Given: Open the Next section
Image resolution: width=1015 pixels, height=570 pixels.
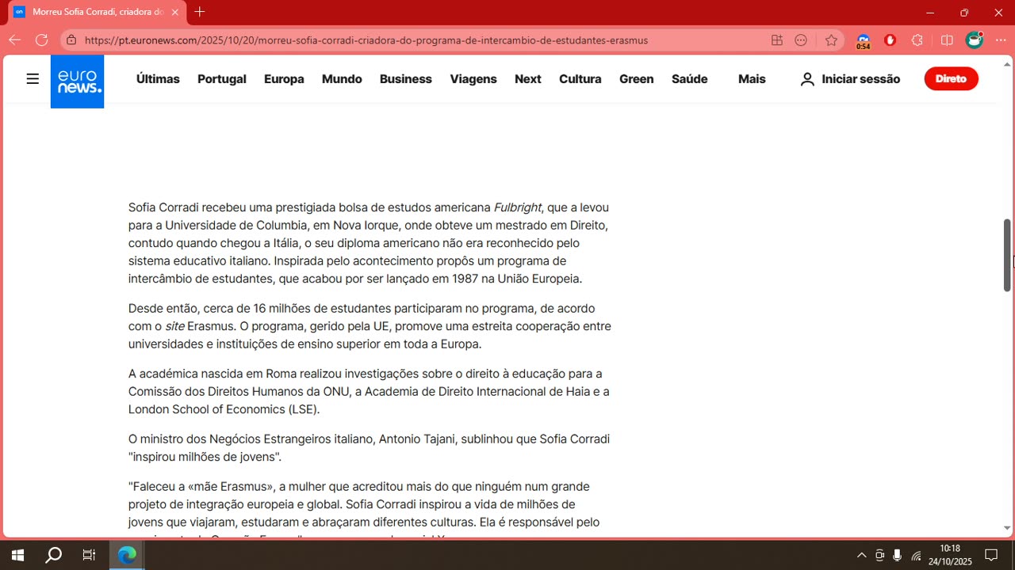Looking at the screenshot, I should pos(528,79).
